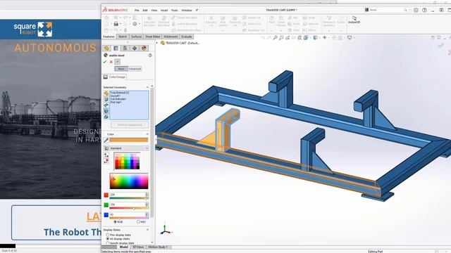
Task: Open the View menu
Action: coord(154,11)
